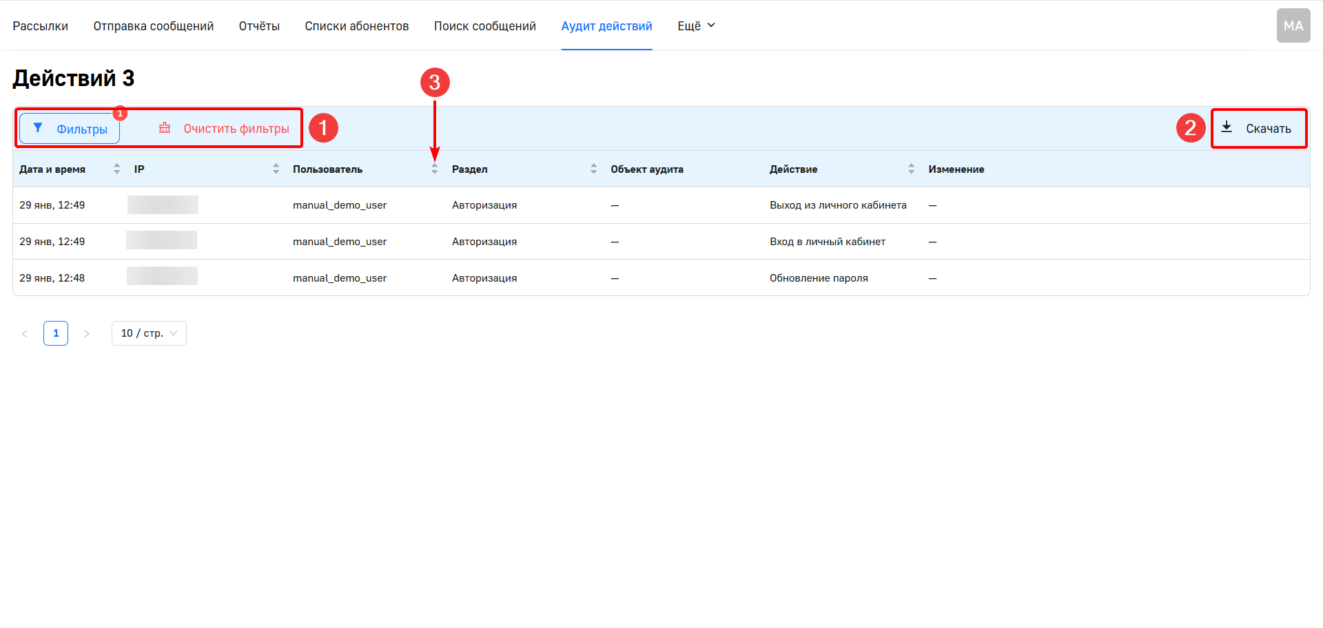Open the Рассылки tab

(40, 25)
